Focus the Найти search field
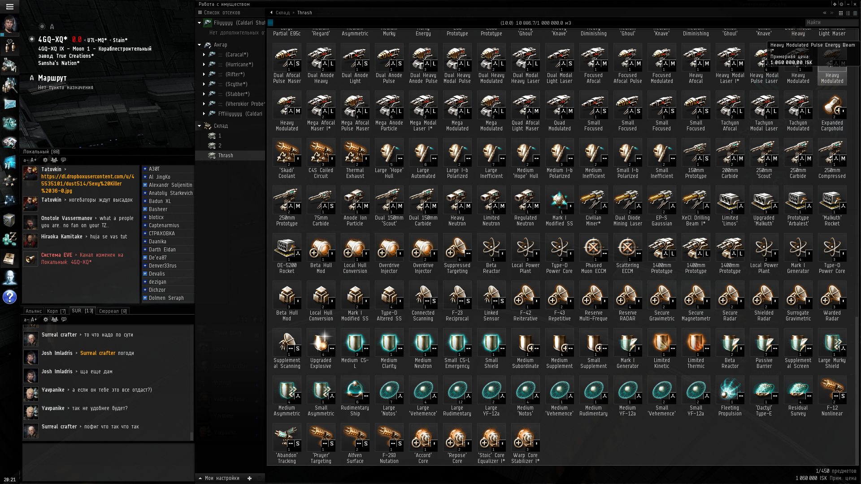Image resolution: width=861 pixels, height=484 pixels. tap(831, 22)
